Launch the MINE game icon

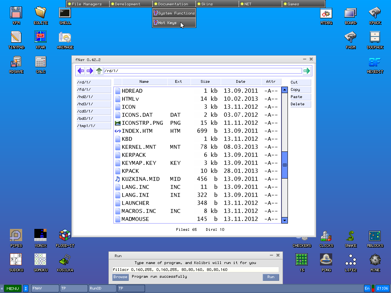click(375, 260)
